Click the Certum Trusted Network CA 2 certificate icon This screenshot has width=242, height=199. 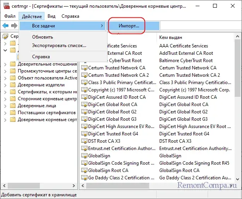pos(84,75)
